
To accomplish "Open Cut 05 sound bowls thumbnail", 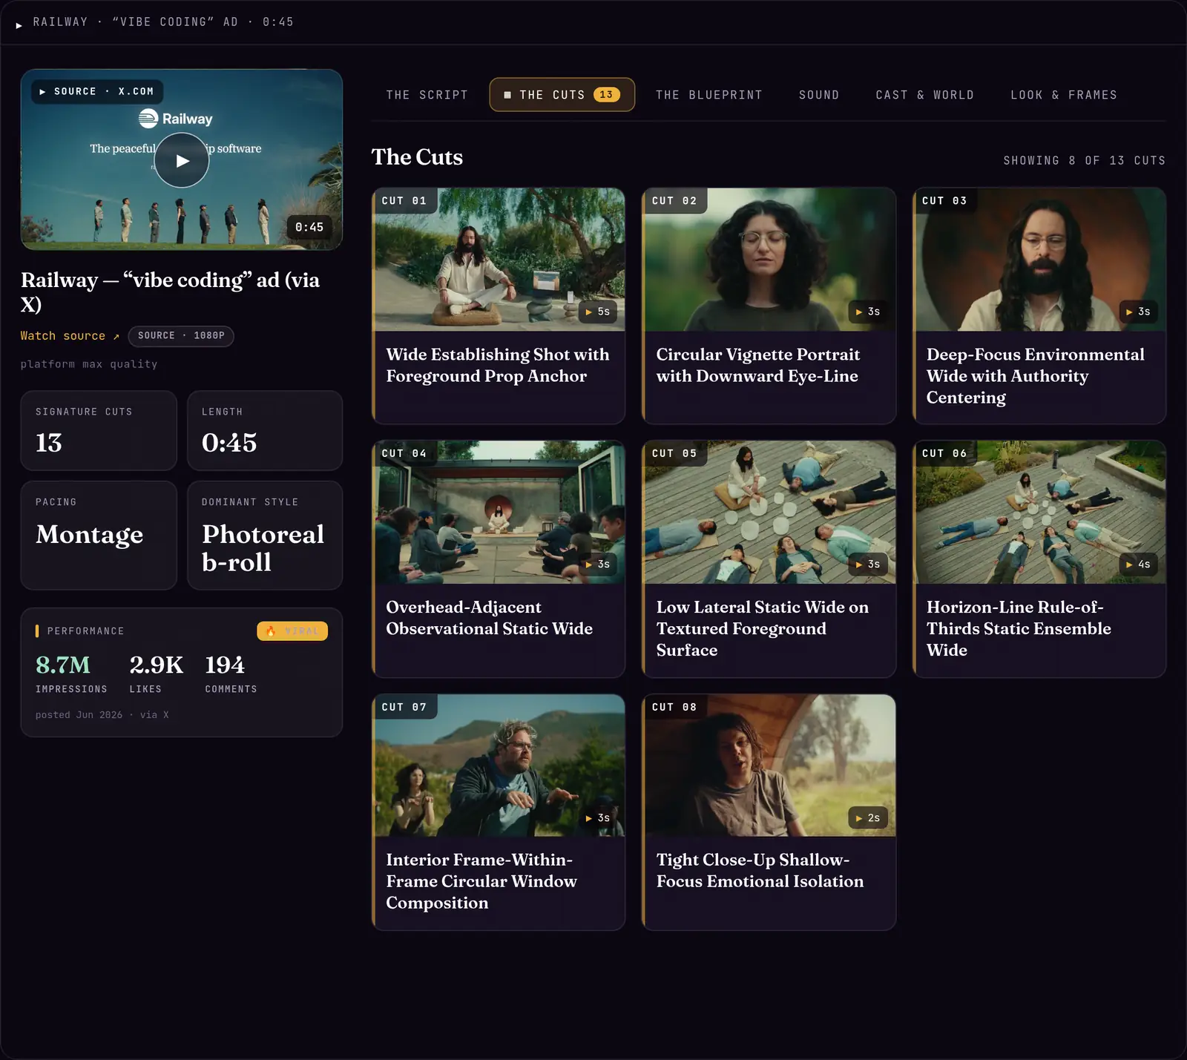I will (769, 513).
